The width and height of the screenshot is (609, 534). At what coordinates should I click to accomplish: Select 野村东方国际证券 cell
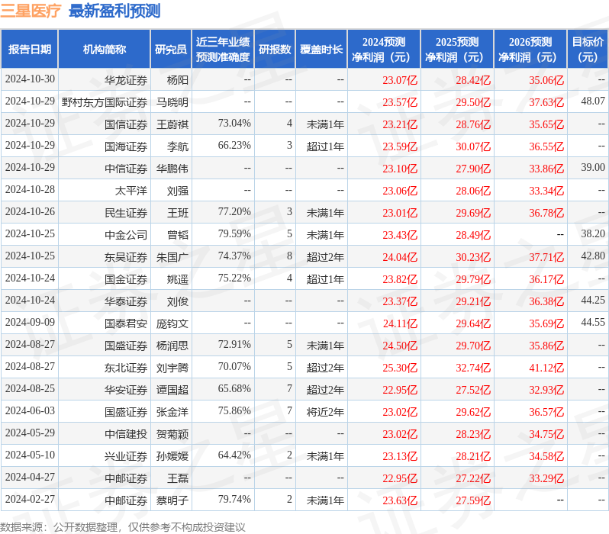pyautogui.click(x=105, y=102)
